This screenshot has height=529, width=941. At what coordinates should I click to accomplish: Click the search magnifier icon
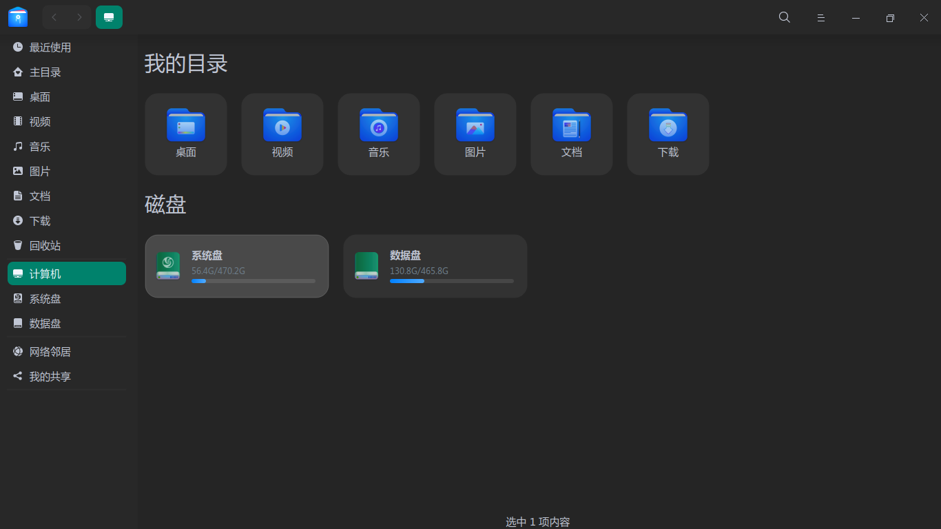point(784,17)
